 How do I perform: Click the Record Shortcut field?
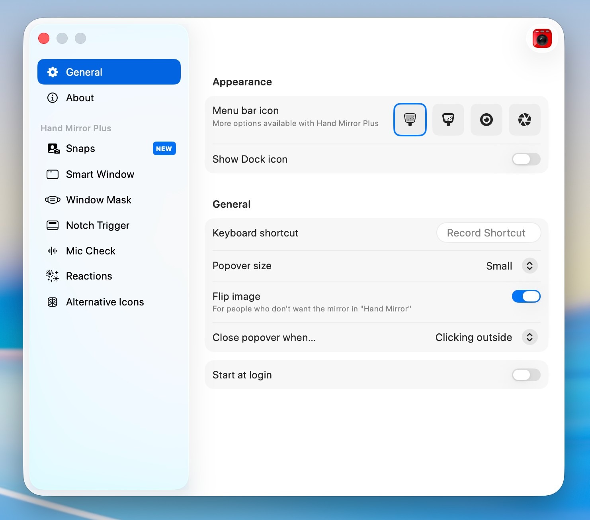click(488, 232)
